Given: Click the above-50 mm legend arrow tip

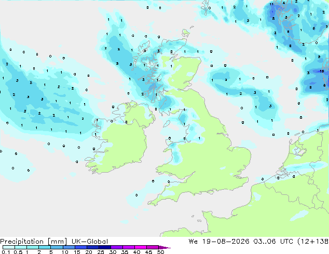Looking at the screenshot, I should coord(164,247).
